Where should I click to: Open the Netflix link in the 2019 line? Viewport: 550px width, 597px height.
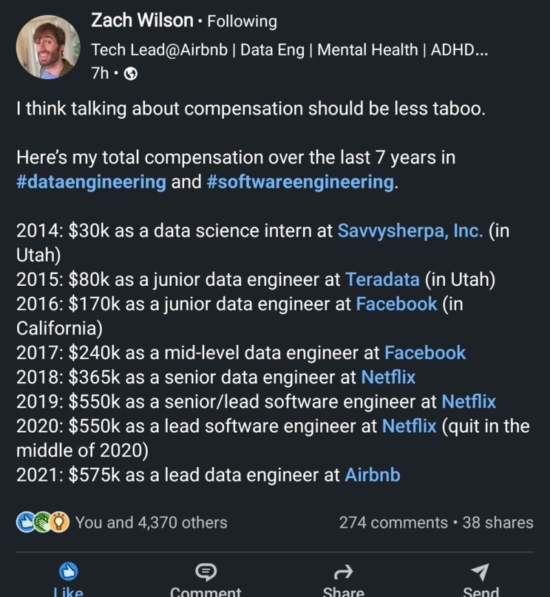468,401
